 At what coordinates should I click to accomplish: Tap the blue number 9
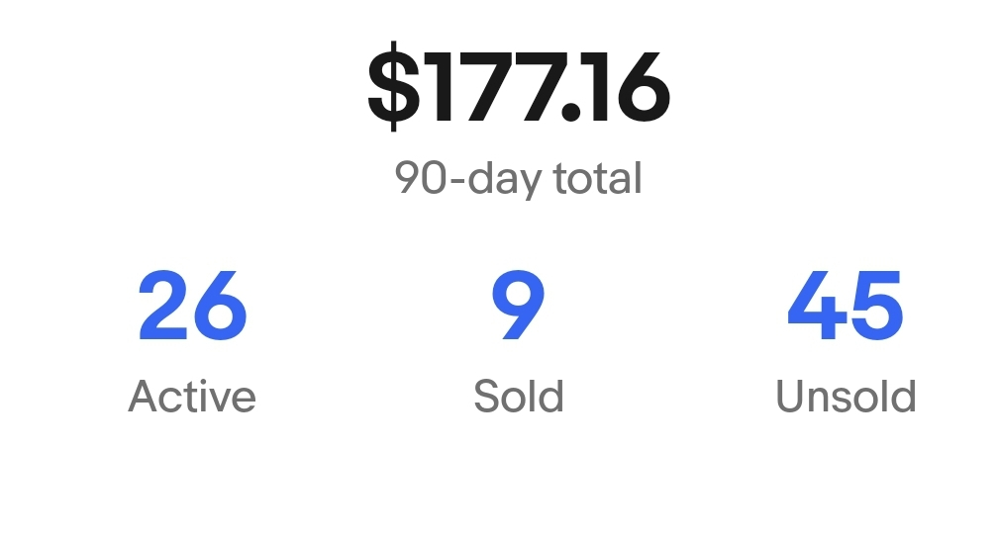(x=518, y=307)
